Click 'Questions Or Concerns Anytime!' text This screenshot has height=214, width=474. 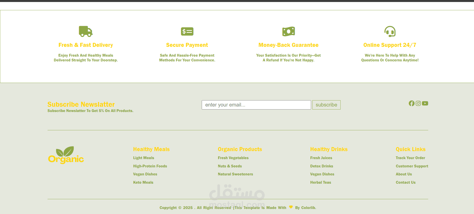390,60
